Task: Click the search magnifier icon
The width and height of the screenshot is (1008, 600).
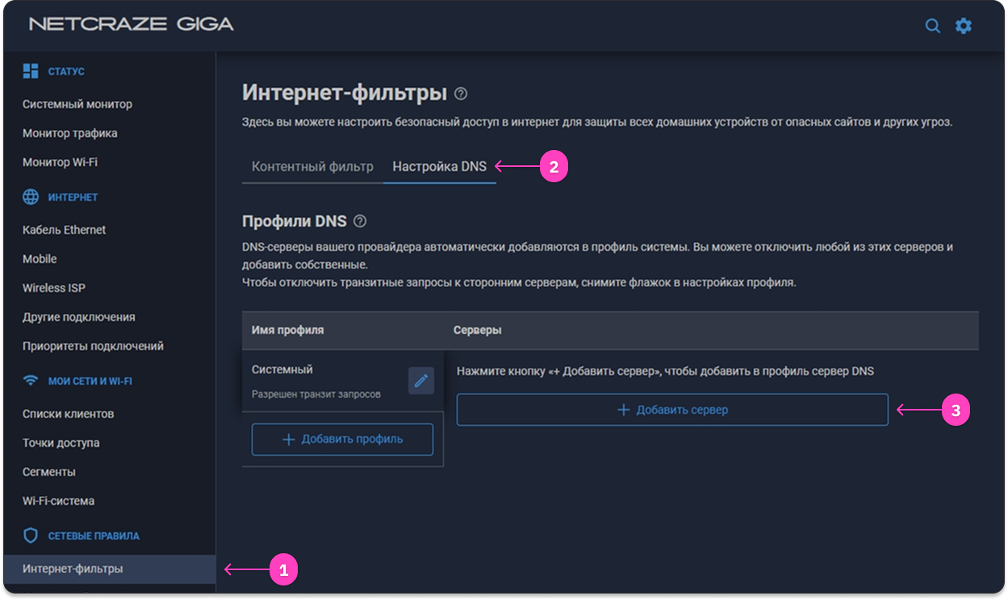Action: pyautogui.click(x=932, y=26)
